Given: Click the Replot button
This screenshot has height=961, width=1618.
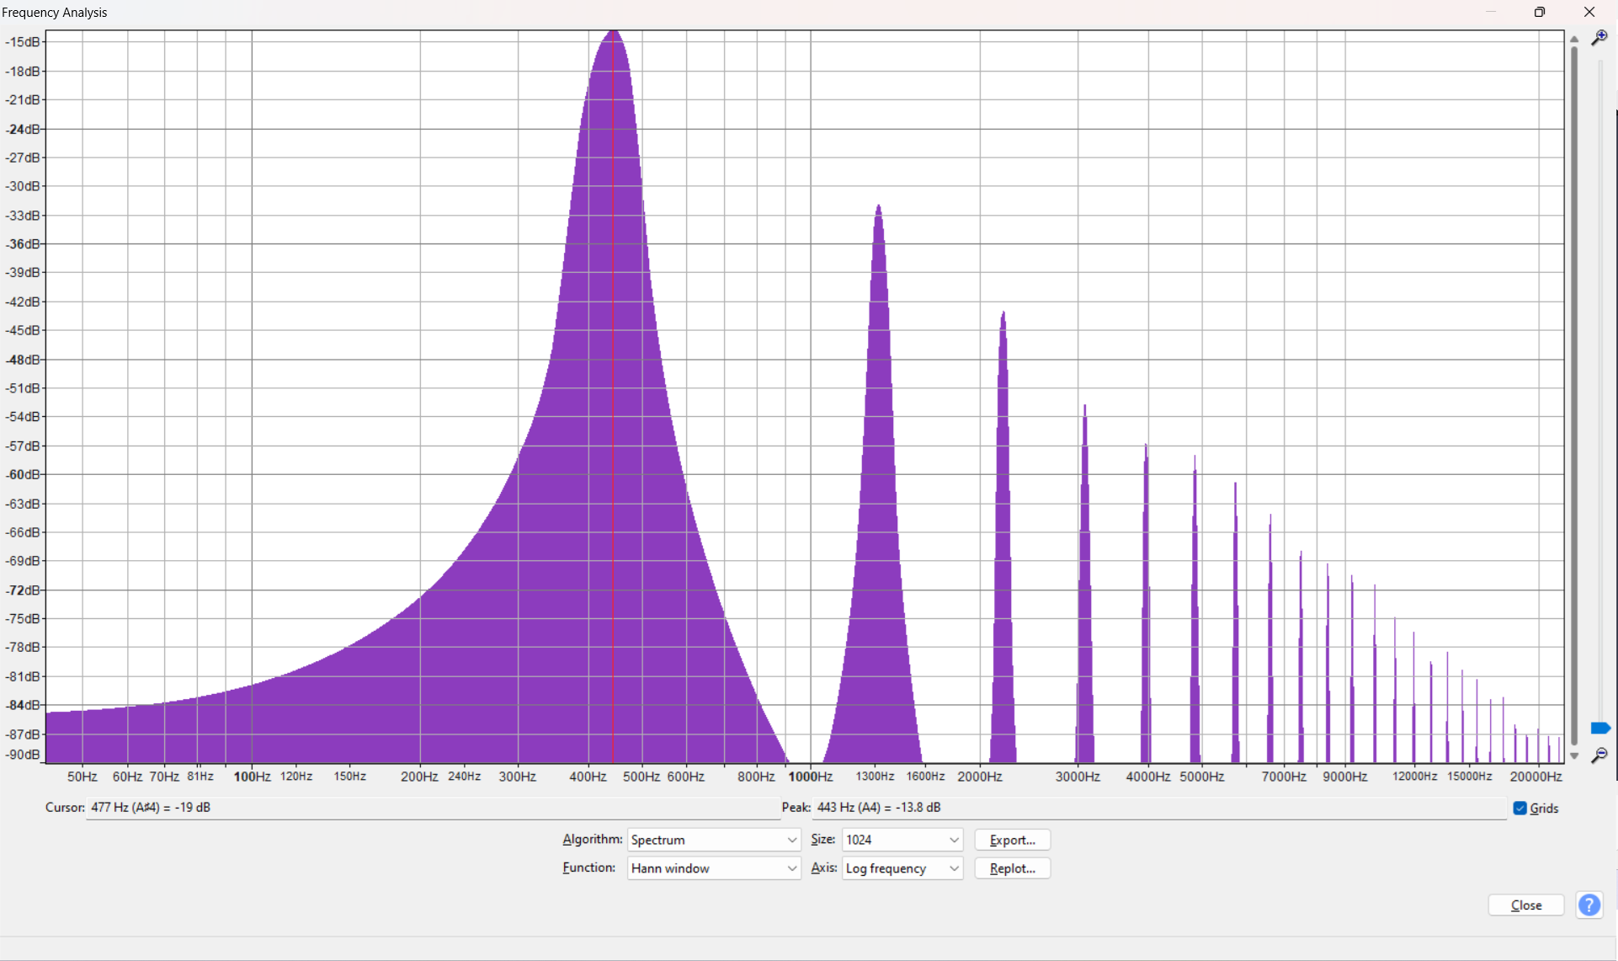Looking at the screenshot, I should click(1011, 868).
